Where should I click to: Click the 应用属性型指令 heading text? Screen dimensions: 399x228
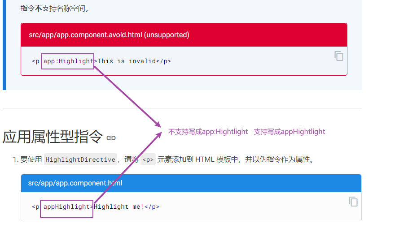pyautogui.click(x=53, y=137)
